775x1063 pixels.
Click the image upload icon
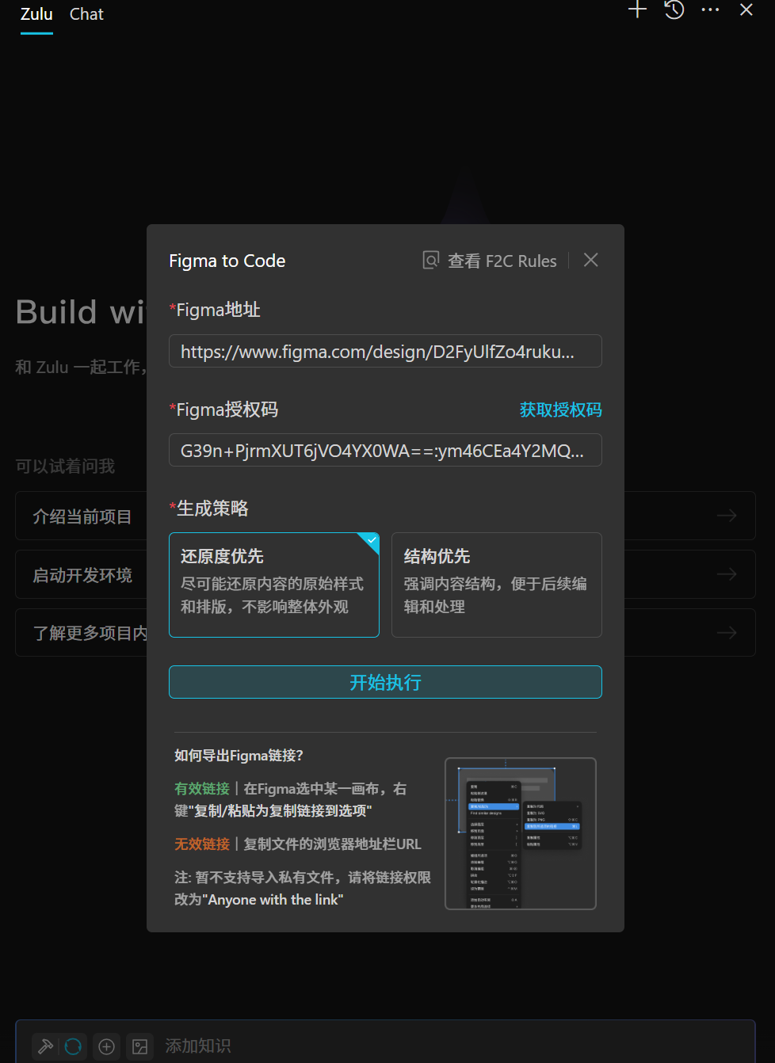click(x=140, y=1046)
